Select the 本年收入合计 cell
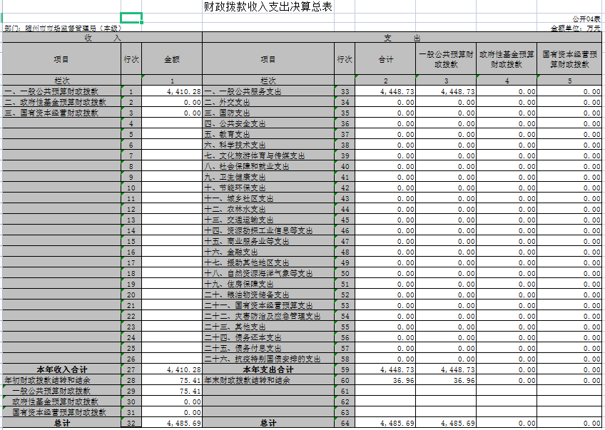Screen dimensions: 605x430 point(61,370)
